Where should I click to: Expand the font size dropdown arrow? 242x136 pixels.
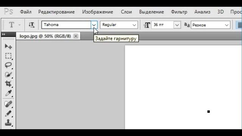coord(177,25)
